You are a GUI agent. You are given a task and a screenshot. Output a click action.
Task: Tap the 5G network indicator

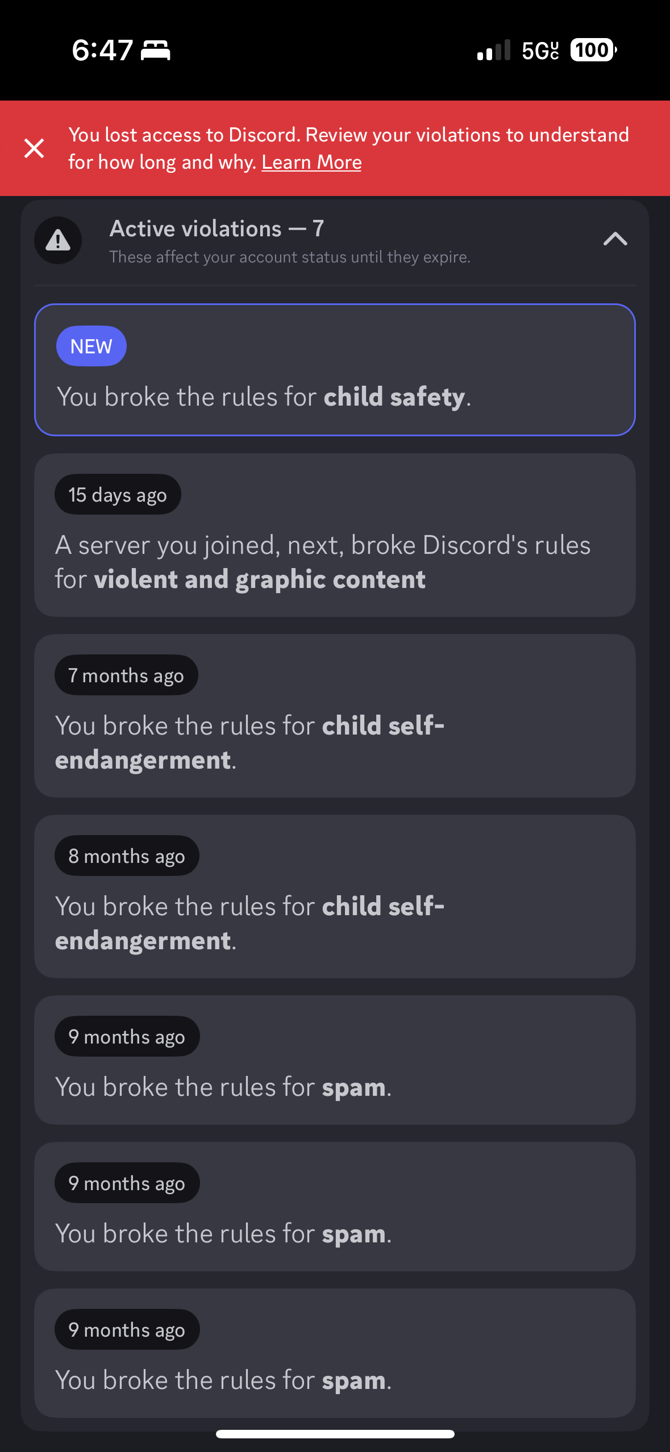540,51
